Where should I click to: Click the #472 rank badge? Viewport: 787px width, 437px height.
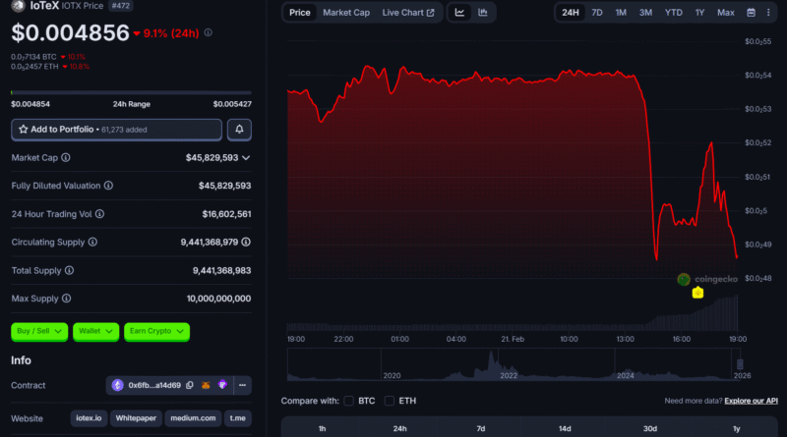point(120,6)
